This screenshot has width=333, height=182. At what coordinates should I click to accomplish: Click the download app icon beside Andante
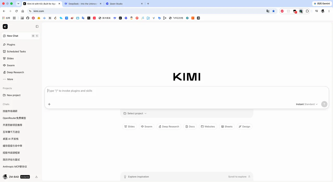coord(36,177)
